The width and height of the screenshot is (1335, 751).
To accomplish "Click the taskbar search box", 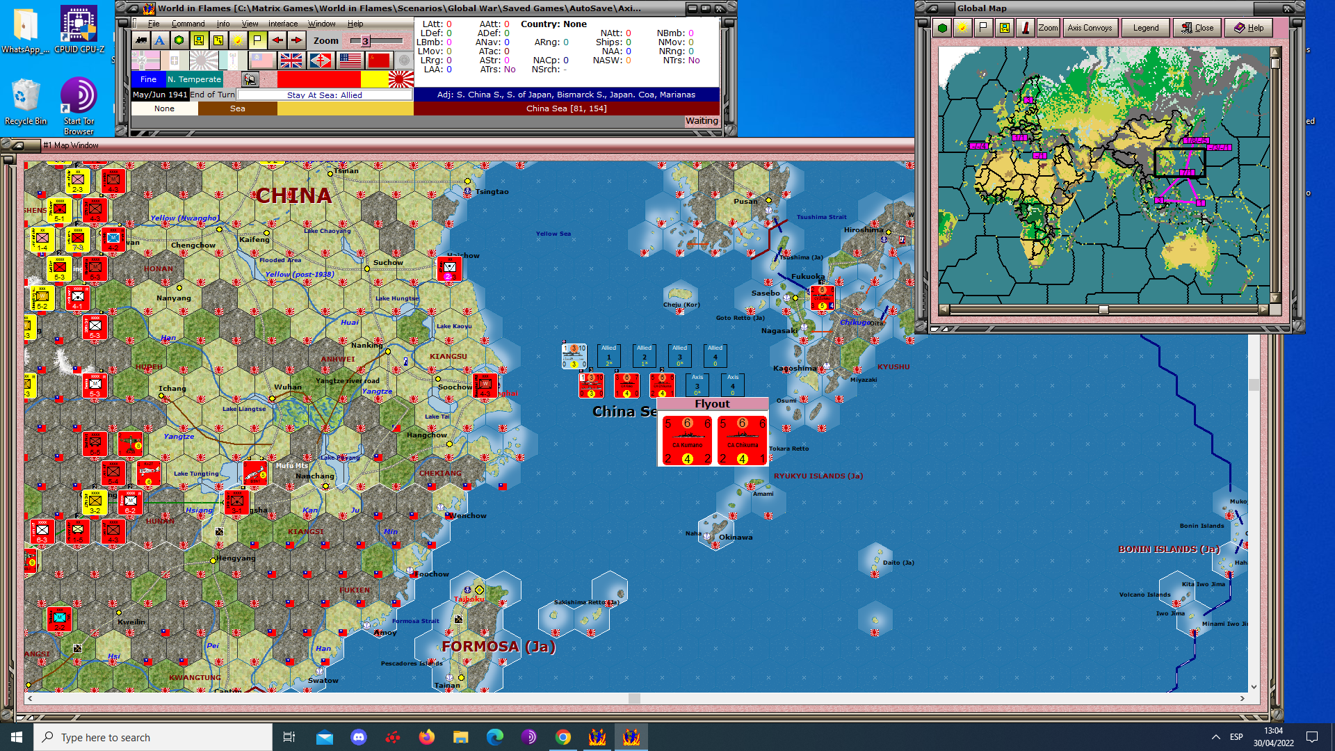I will (153, 737).
